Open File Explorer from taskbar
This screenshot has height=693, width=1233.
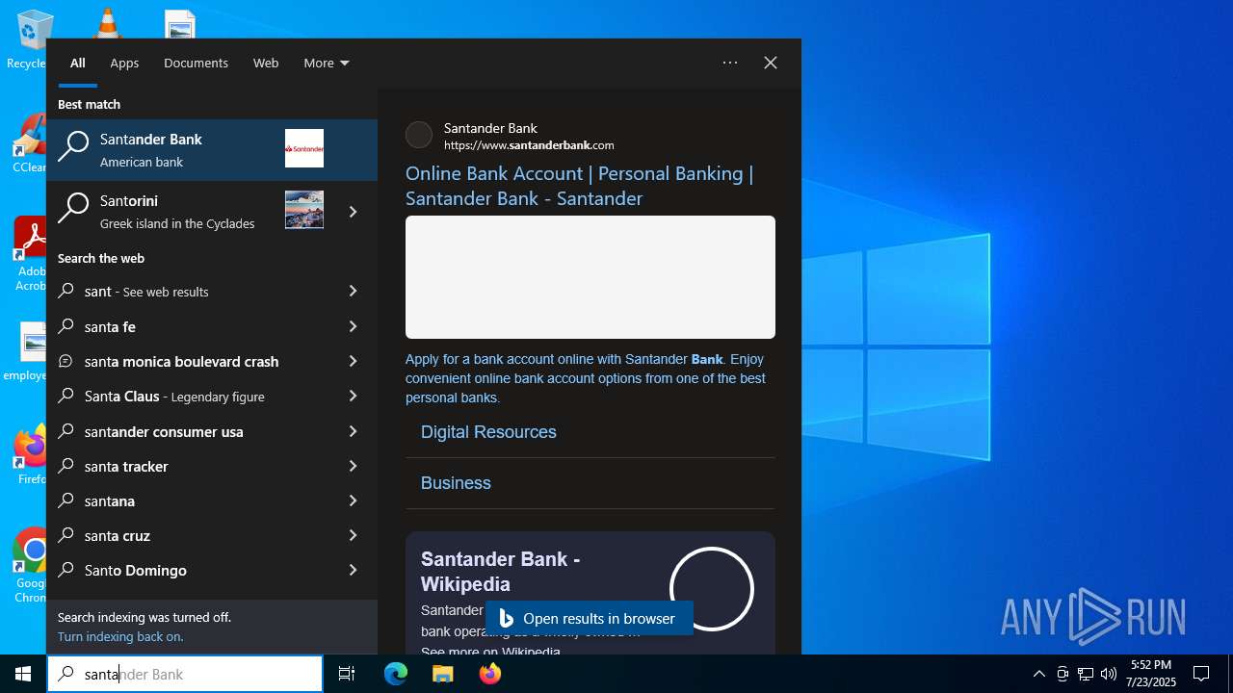tap(443, 674)
